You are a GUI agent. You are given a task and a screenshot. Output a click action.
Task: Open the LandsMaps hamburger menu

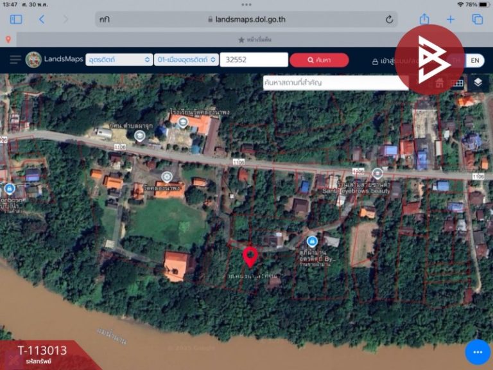[15, 60]
